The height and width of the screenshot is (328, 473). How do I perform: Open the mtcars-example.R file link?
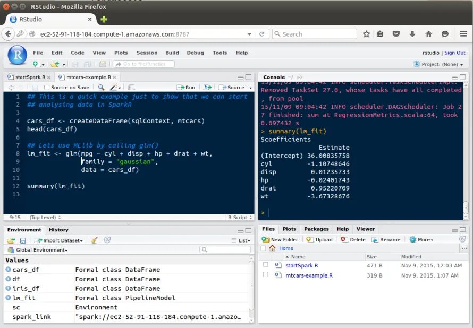click(309, 275)
